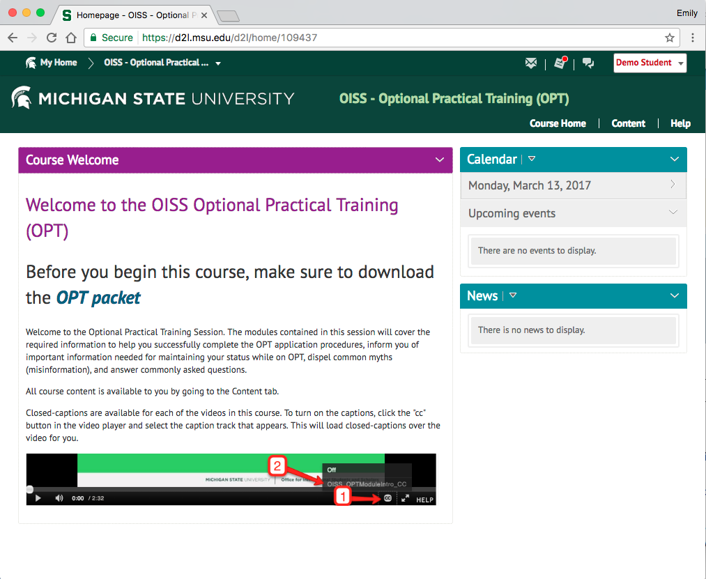Mute the video using the speaker icon
The image size is (706, 579).
(59, 498)
